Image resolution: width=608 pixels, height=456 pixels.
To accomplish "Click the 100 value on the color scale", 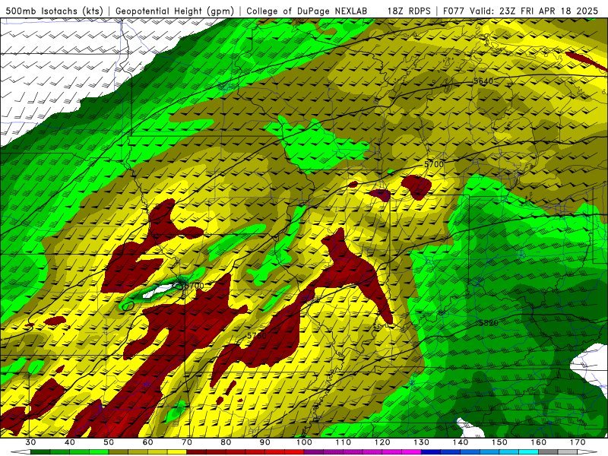I will point(304,442).
